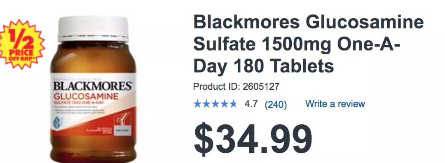
Task: Click the fourth blue rating star
Action: click(224, 104)
